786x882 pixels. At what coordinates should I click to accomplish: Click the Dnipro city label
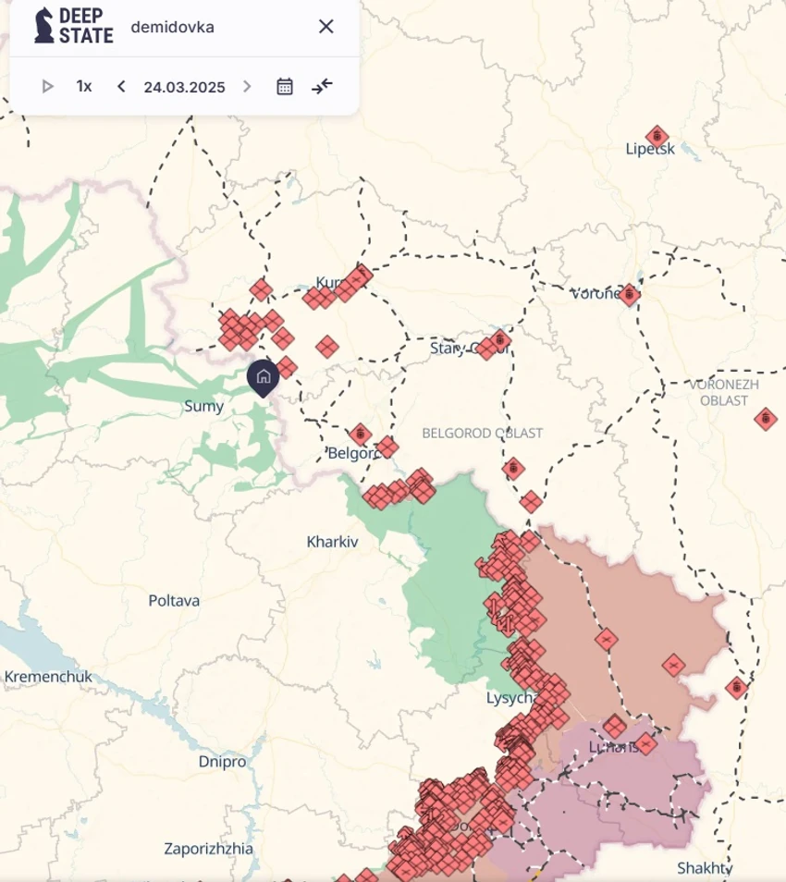(222, 762)
